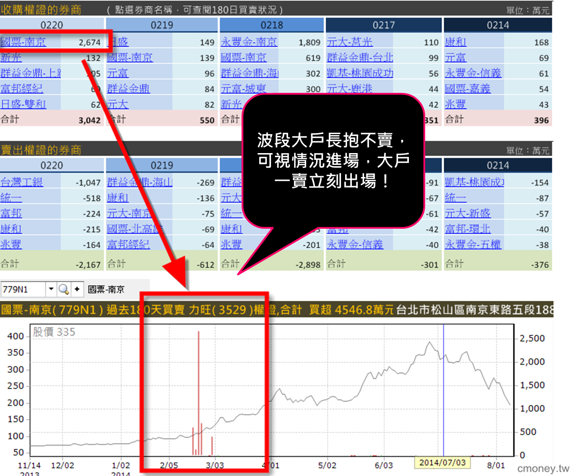The image size is (574, 476).
Task: Open 國票-嘉義 broker link
Action: [x=468, y=88]
